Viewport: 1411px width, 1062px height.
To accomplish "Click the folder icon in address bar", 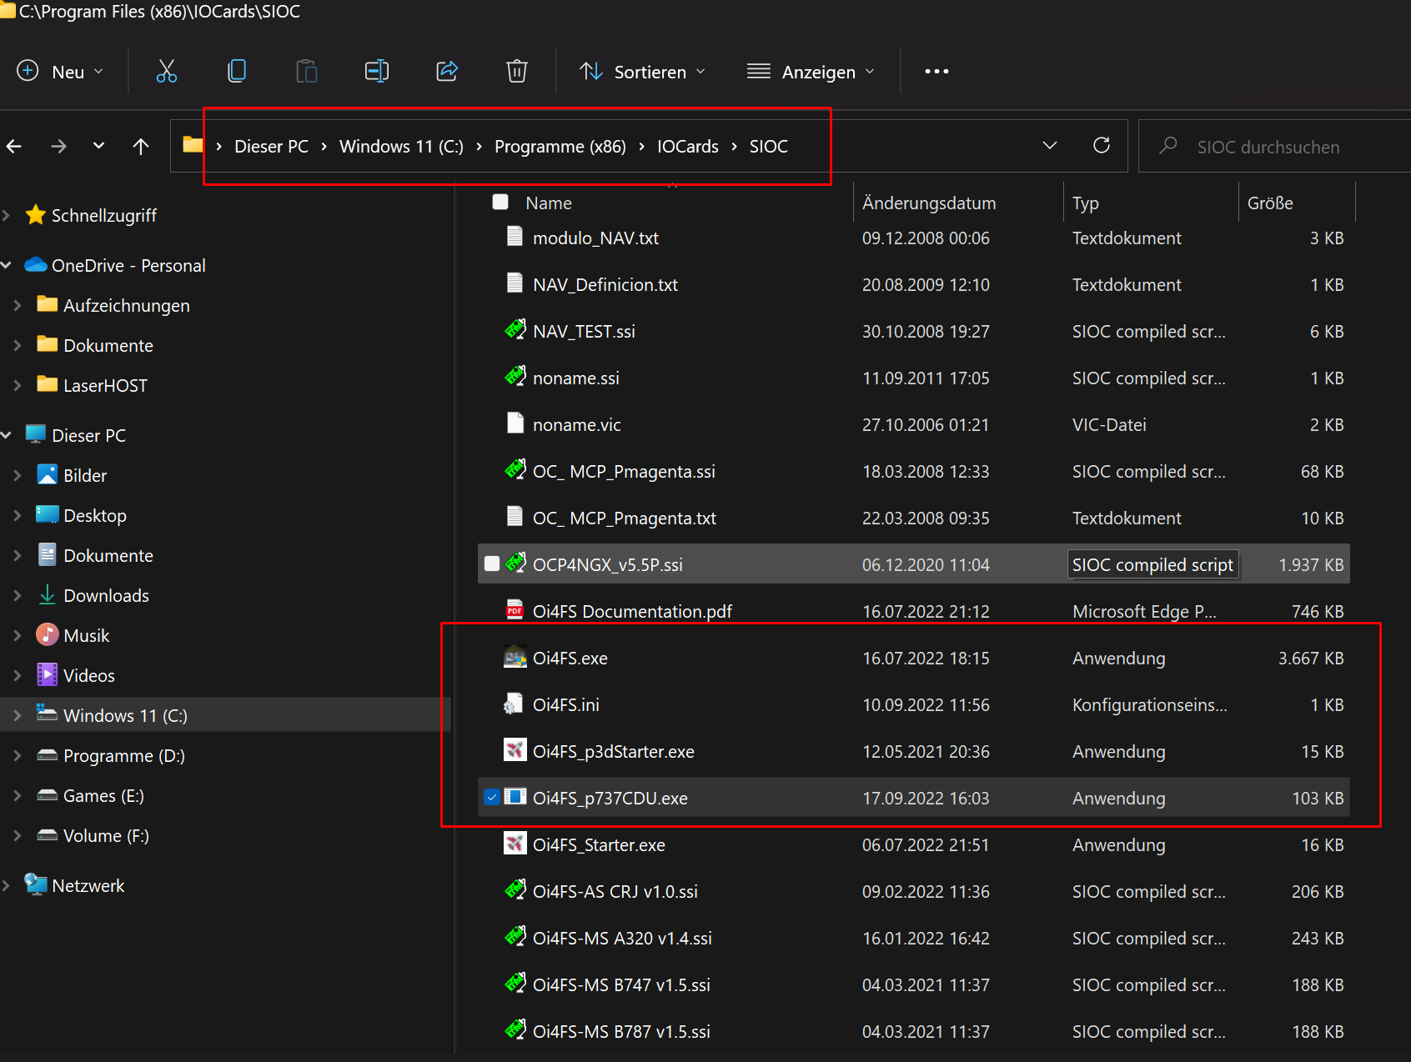I will point(193,145).
